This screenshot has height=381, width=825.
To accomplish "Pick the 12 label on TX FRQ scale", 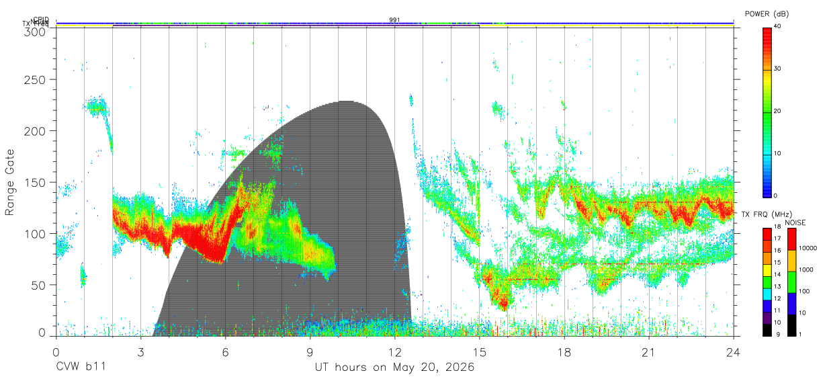I will point(778,298).
